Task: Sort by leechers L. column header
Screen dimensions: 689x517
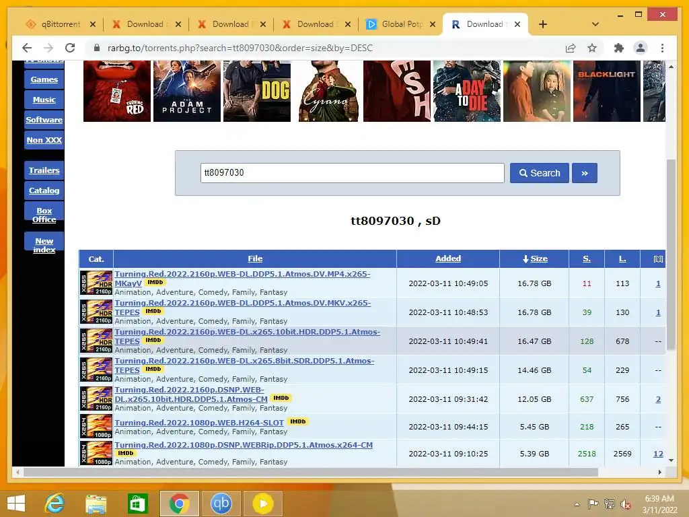Action: [622, 259]
